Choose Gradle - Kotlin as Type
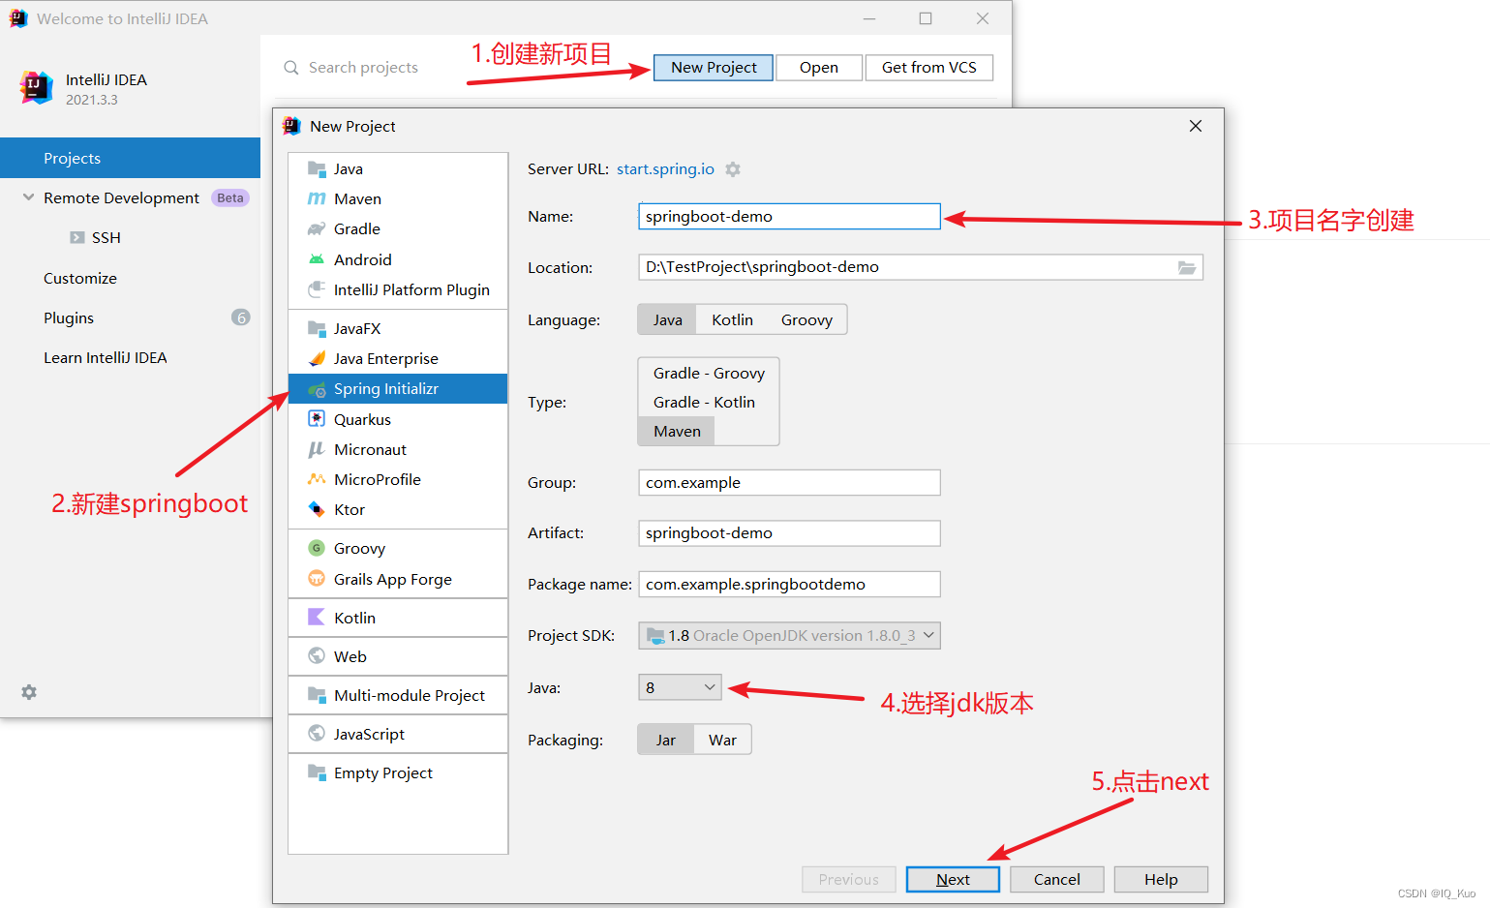1490x908 pixels. tap(704, 403)
